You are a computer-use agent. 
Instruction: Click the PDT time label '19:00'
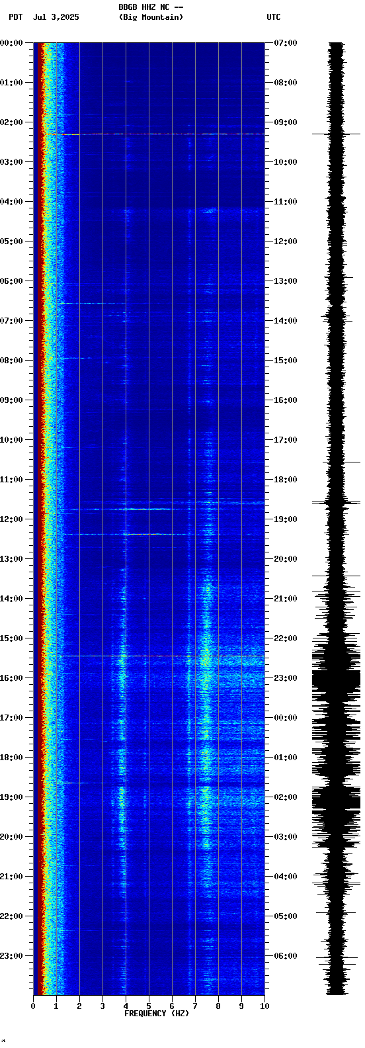(11, 797)
